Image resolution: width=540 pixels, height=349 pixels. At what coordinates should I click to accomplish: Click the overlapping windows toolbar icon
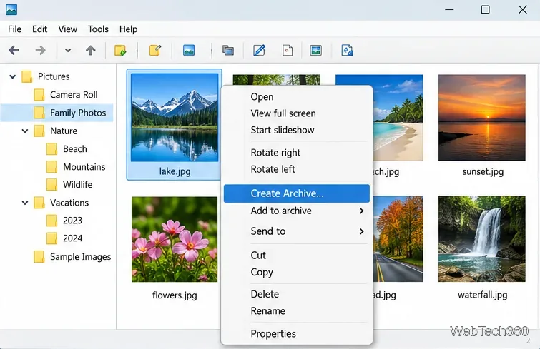pos(228,51)
